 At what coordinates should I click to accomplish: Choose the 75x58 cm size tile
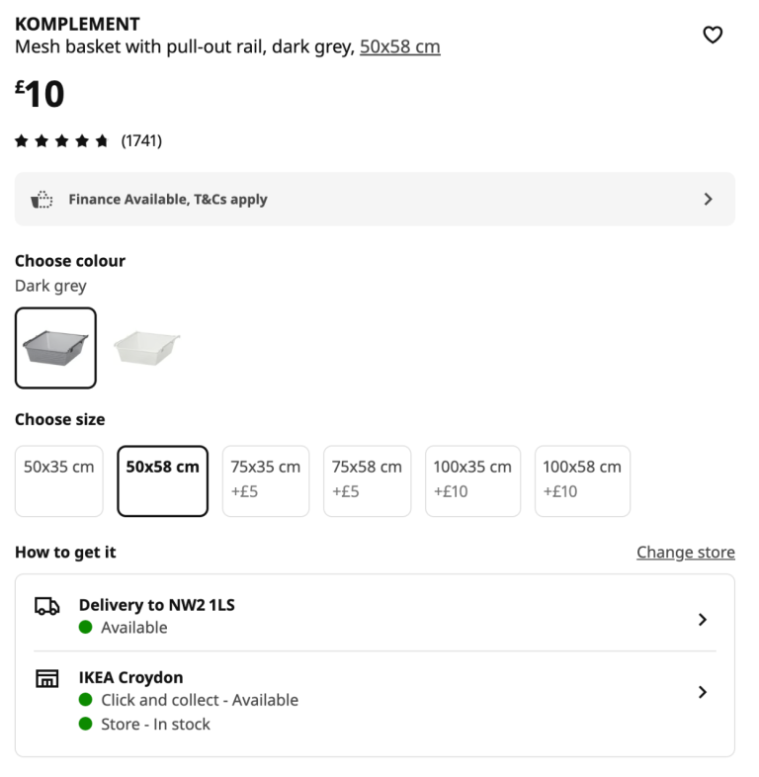pyautogui.click(x=367, y=481)
